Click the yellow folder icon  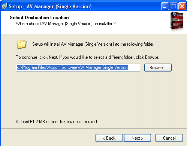point(22,44)
